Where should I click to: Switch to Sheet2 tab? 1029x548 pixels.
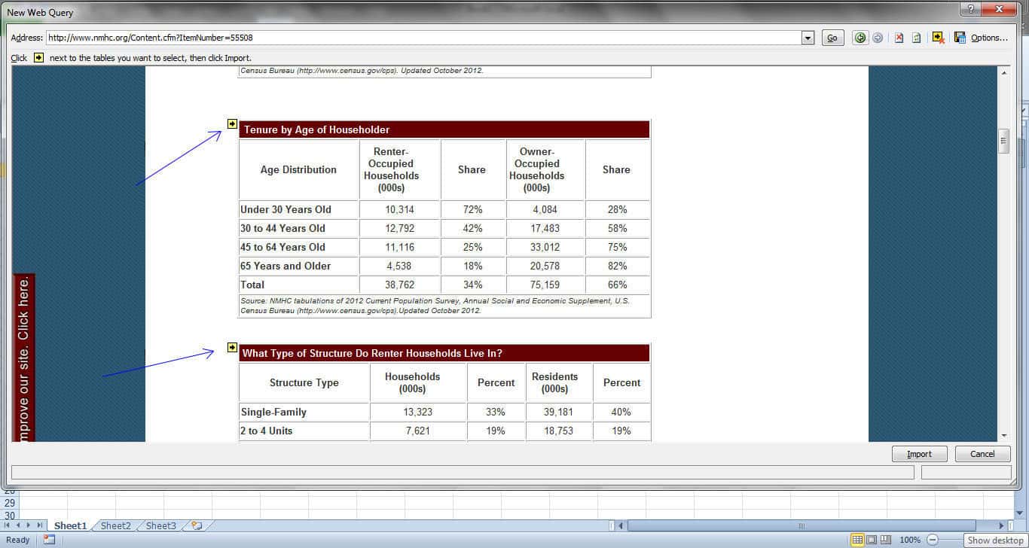point(115,525)
